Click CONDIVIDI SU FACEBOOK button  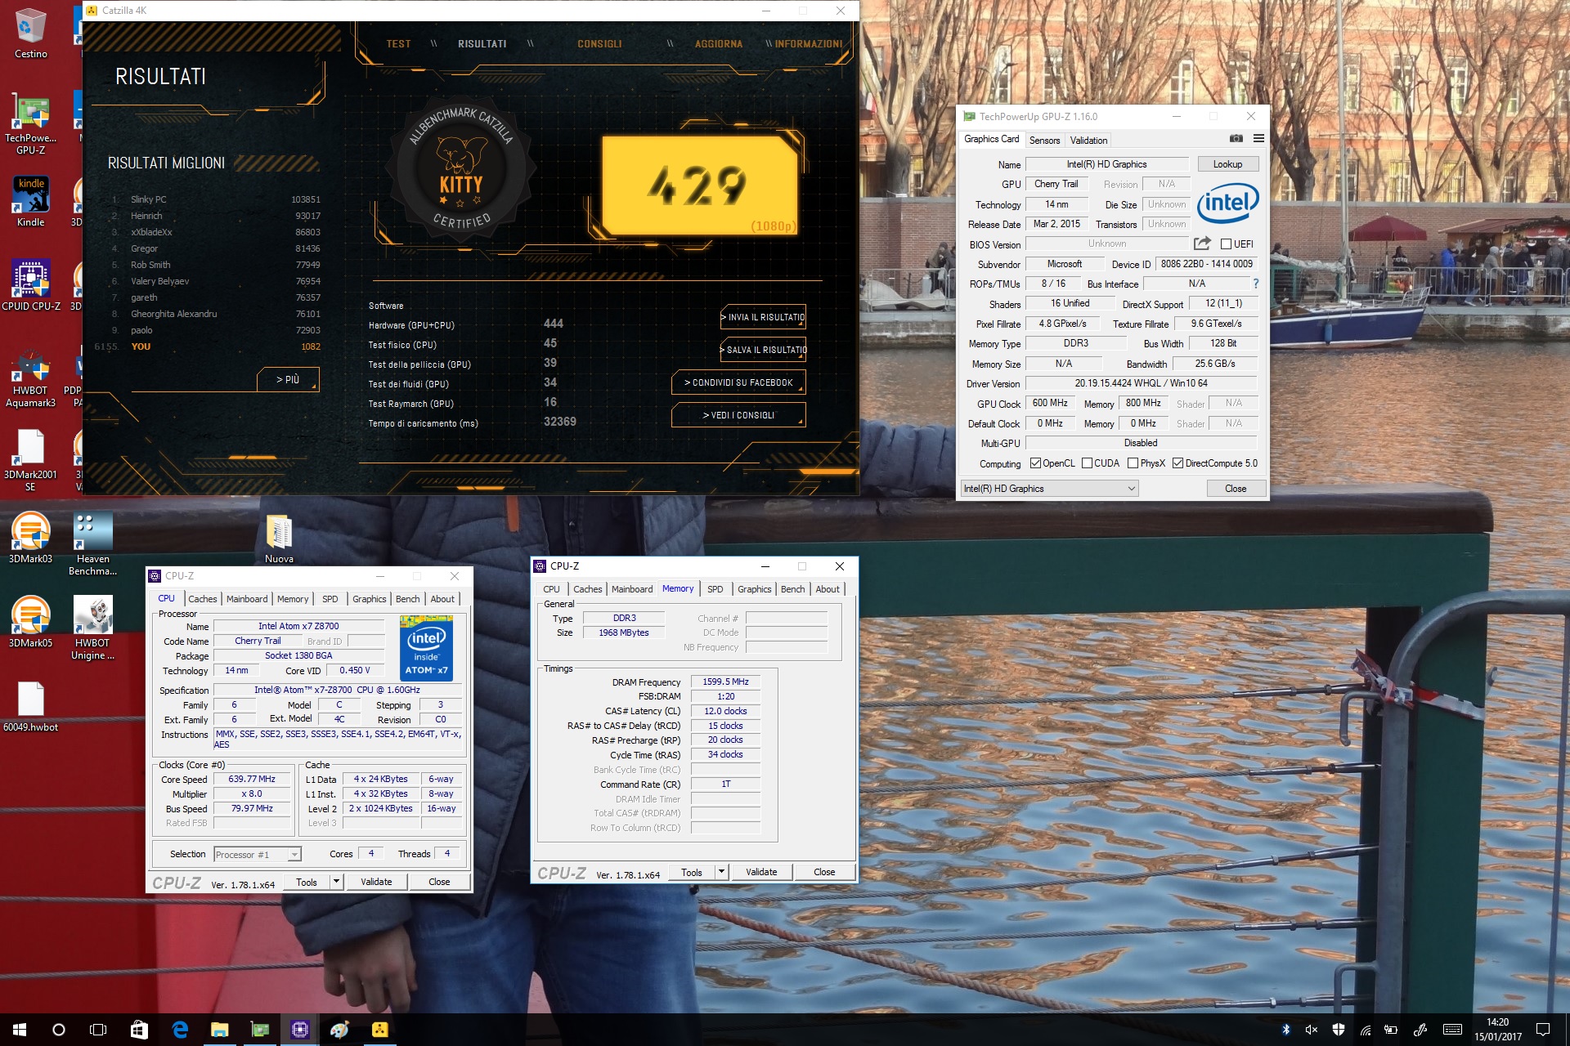point(738,382)
